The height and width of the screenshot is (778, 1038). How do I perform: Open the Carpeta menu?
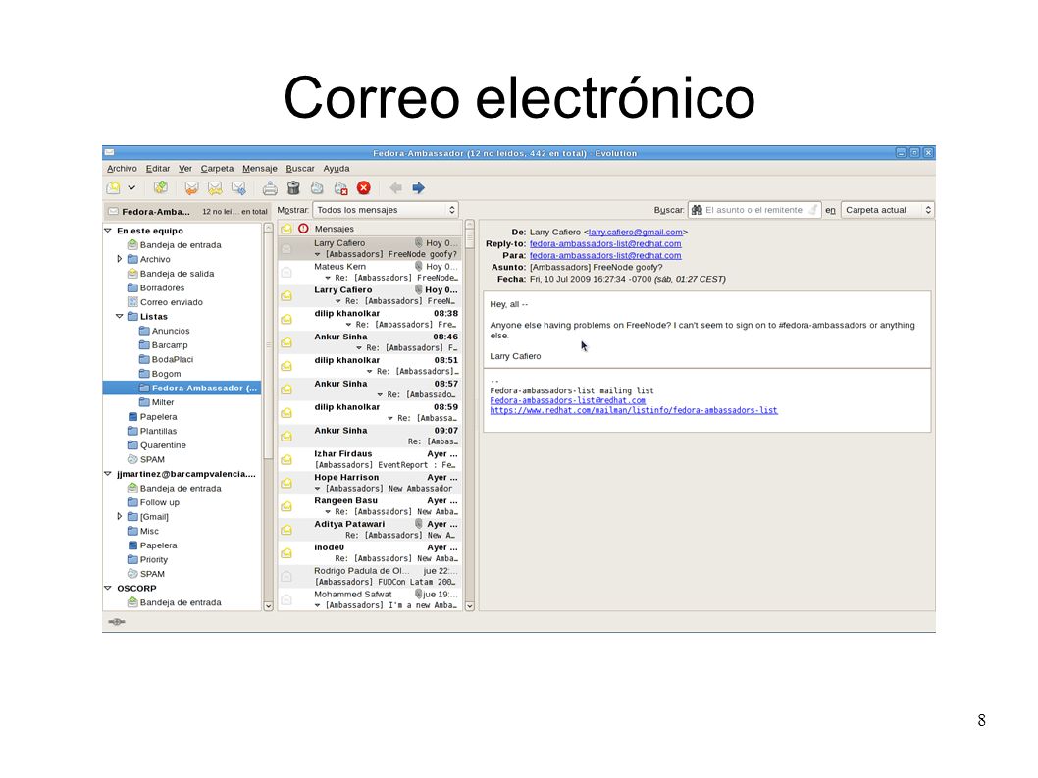click(217, 168)
